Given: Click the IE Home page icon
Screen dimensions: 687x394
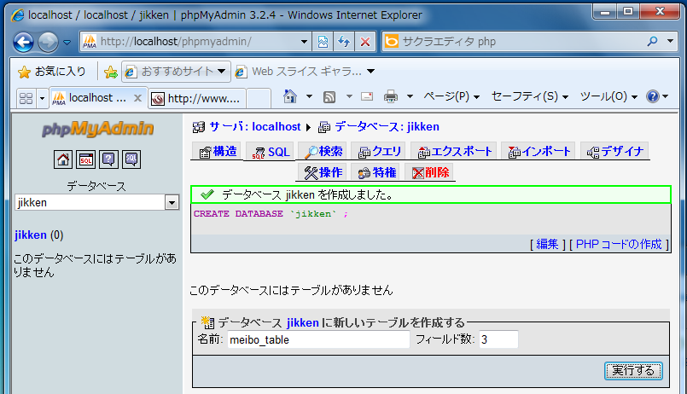Looking at the screenshot, I should pos(291,96).
